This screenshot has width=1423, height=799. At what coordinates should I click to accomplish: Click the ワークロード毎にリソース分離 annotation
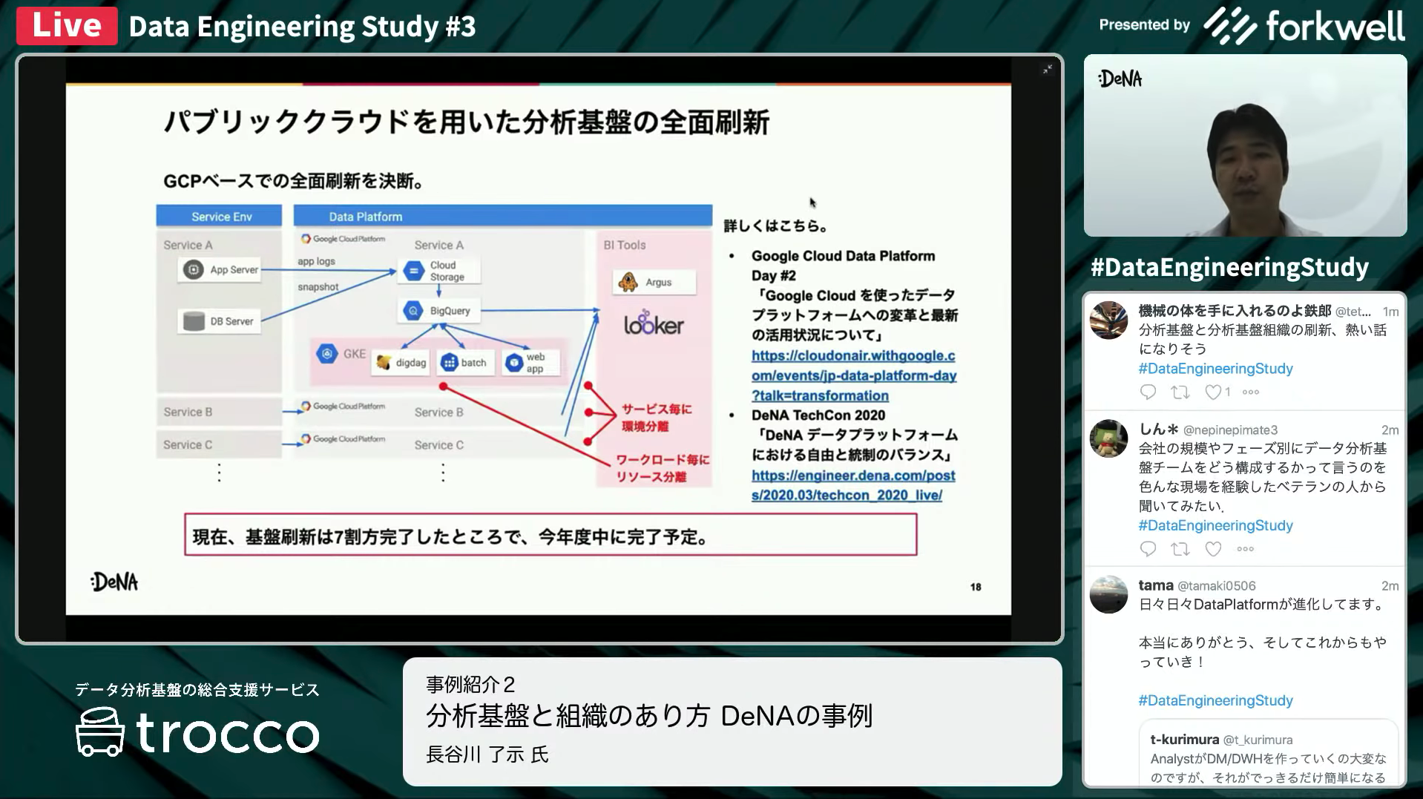pyautogui.click(x=662, y=468)
